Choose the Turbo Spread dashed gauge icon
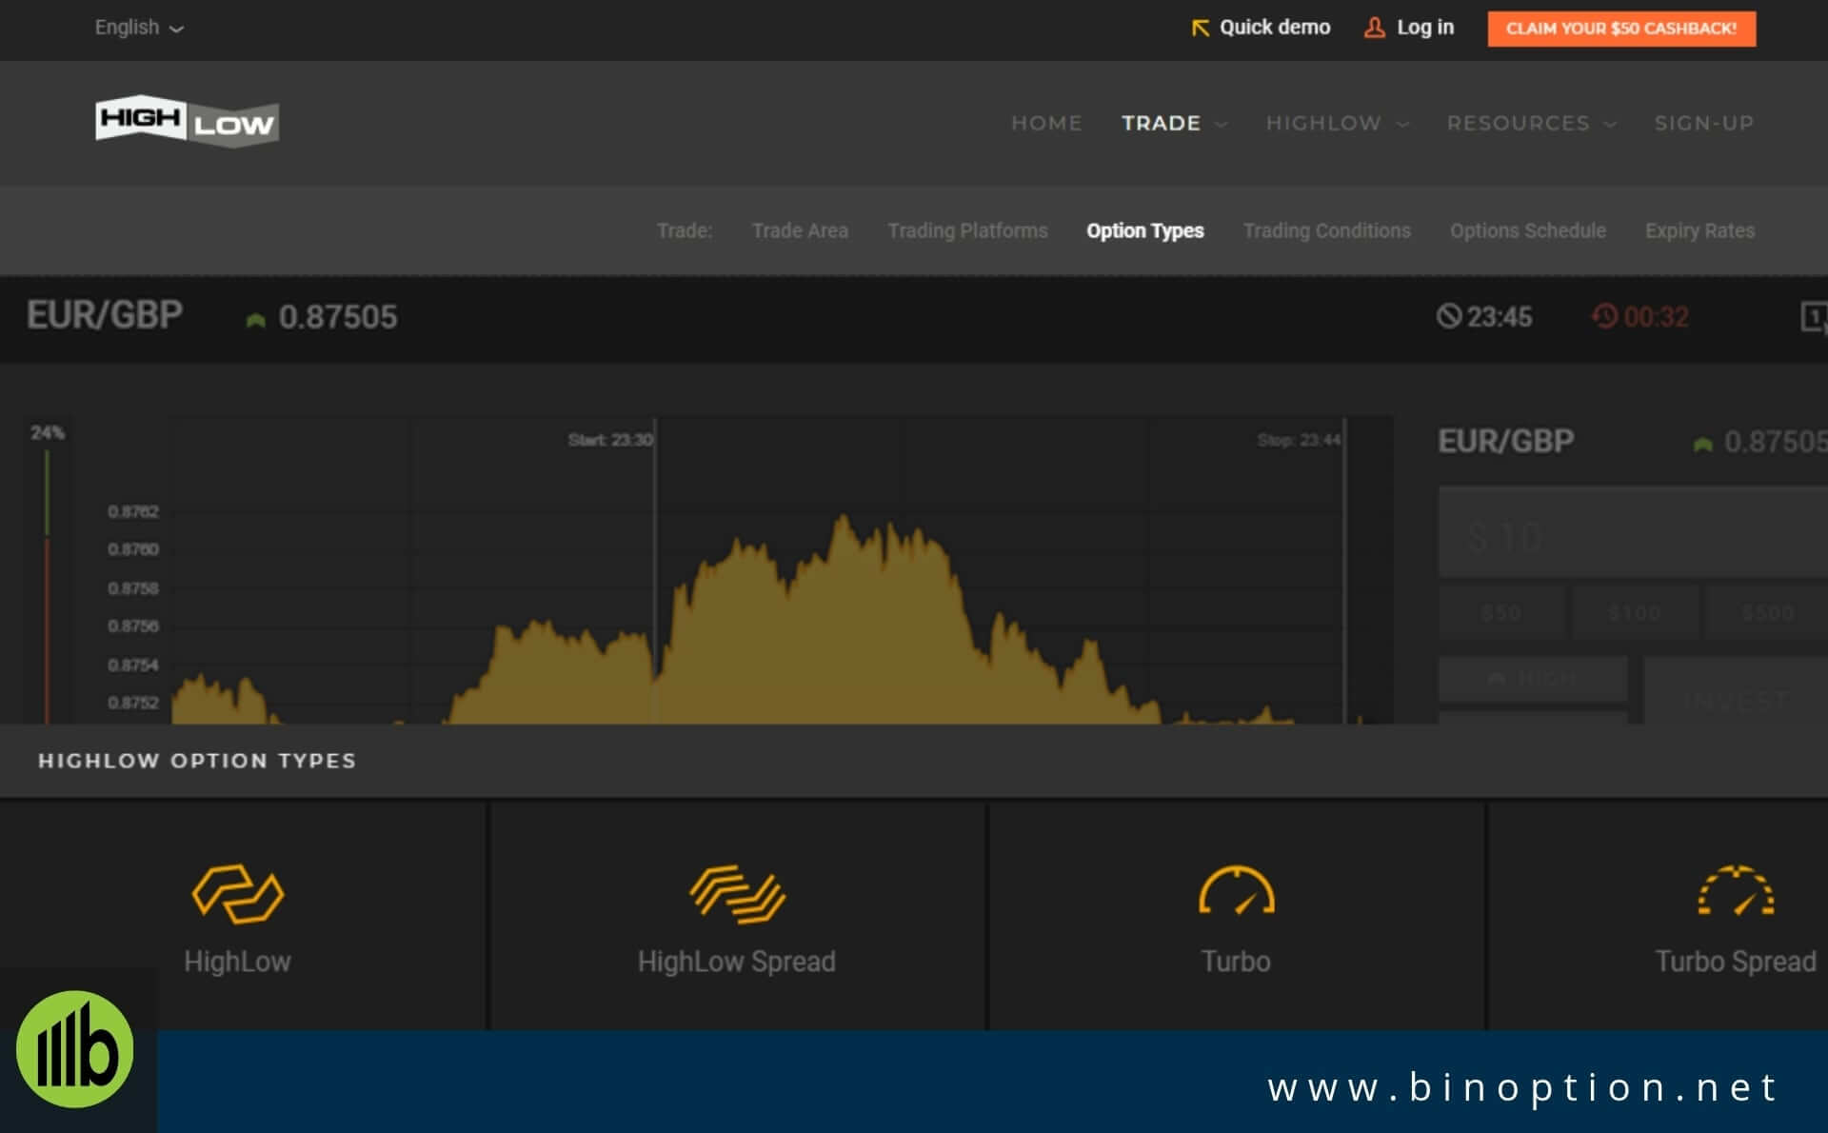The width and height of the screenshot is (1828, 1133). (1735, 891)
